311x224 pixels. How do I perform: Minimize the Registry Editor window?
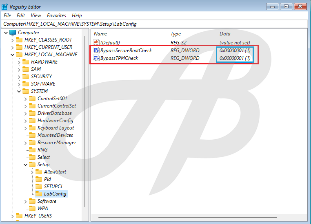click(272, 7)
